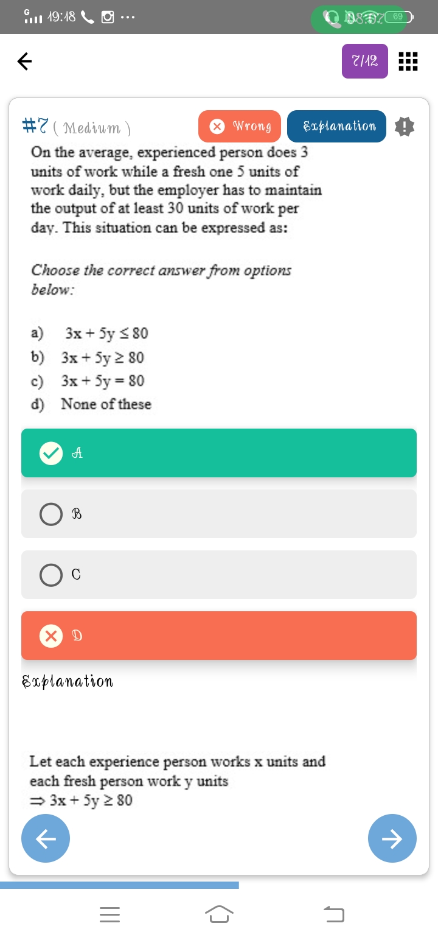Tap the Explanation heading below answers

coord(68,681)
